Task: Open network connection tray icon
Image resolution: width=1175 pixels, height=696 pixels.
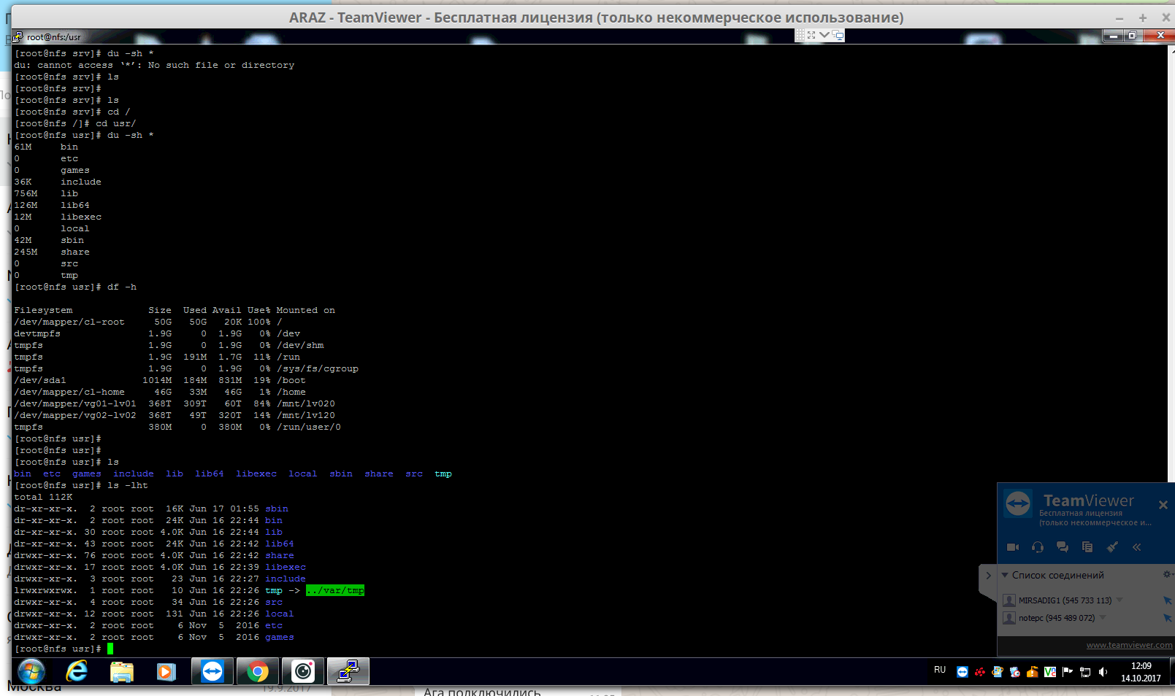Action: click(1085, 672)
